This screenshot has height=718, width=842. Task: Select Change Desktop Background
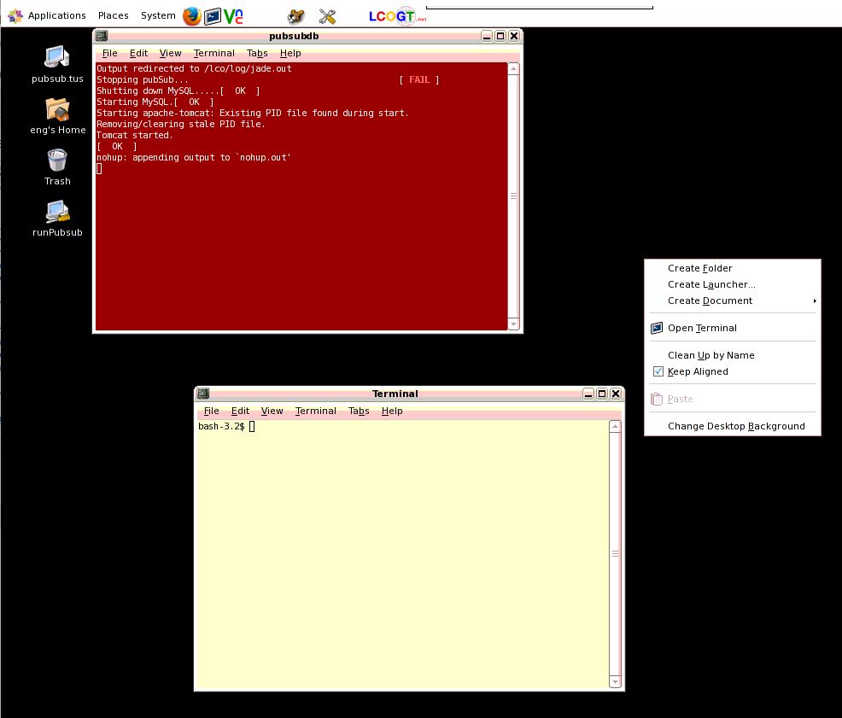coord(736,426)
